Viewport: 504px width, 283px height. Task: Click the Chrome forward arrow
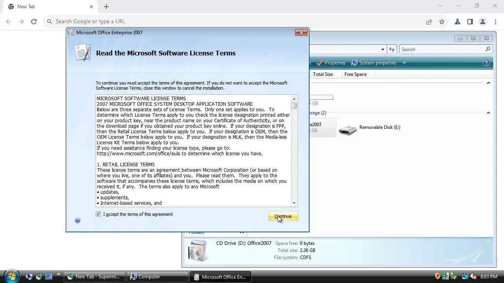tap(21, 22)
